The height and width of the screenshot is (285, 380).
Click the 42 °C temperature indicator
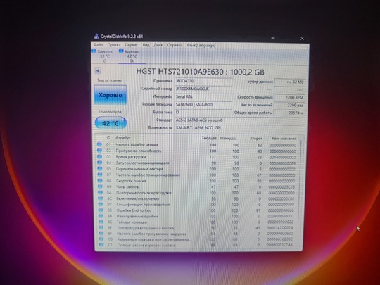[110, 123]
